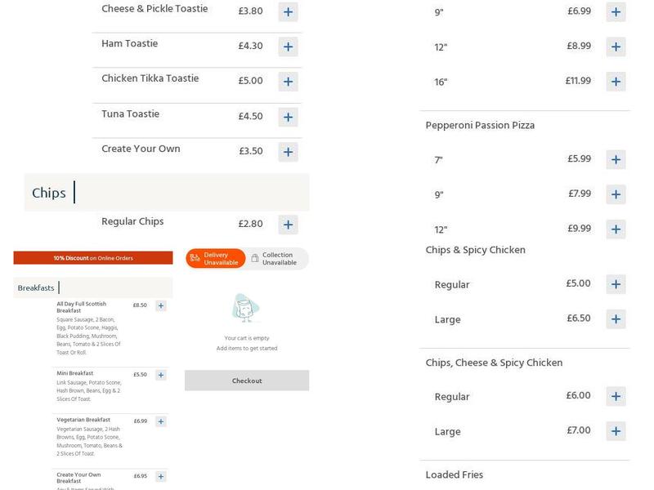Add 7 inch Pepperoni Passion Pizza plus icon
Screen dimensions: 654x490
tap(615, 158)
